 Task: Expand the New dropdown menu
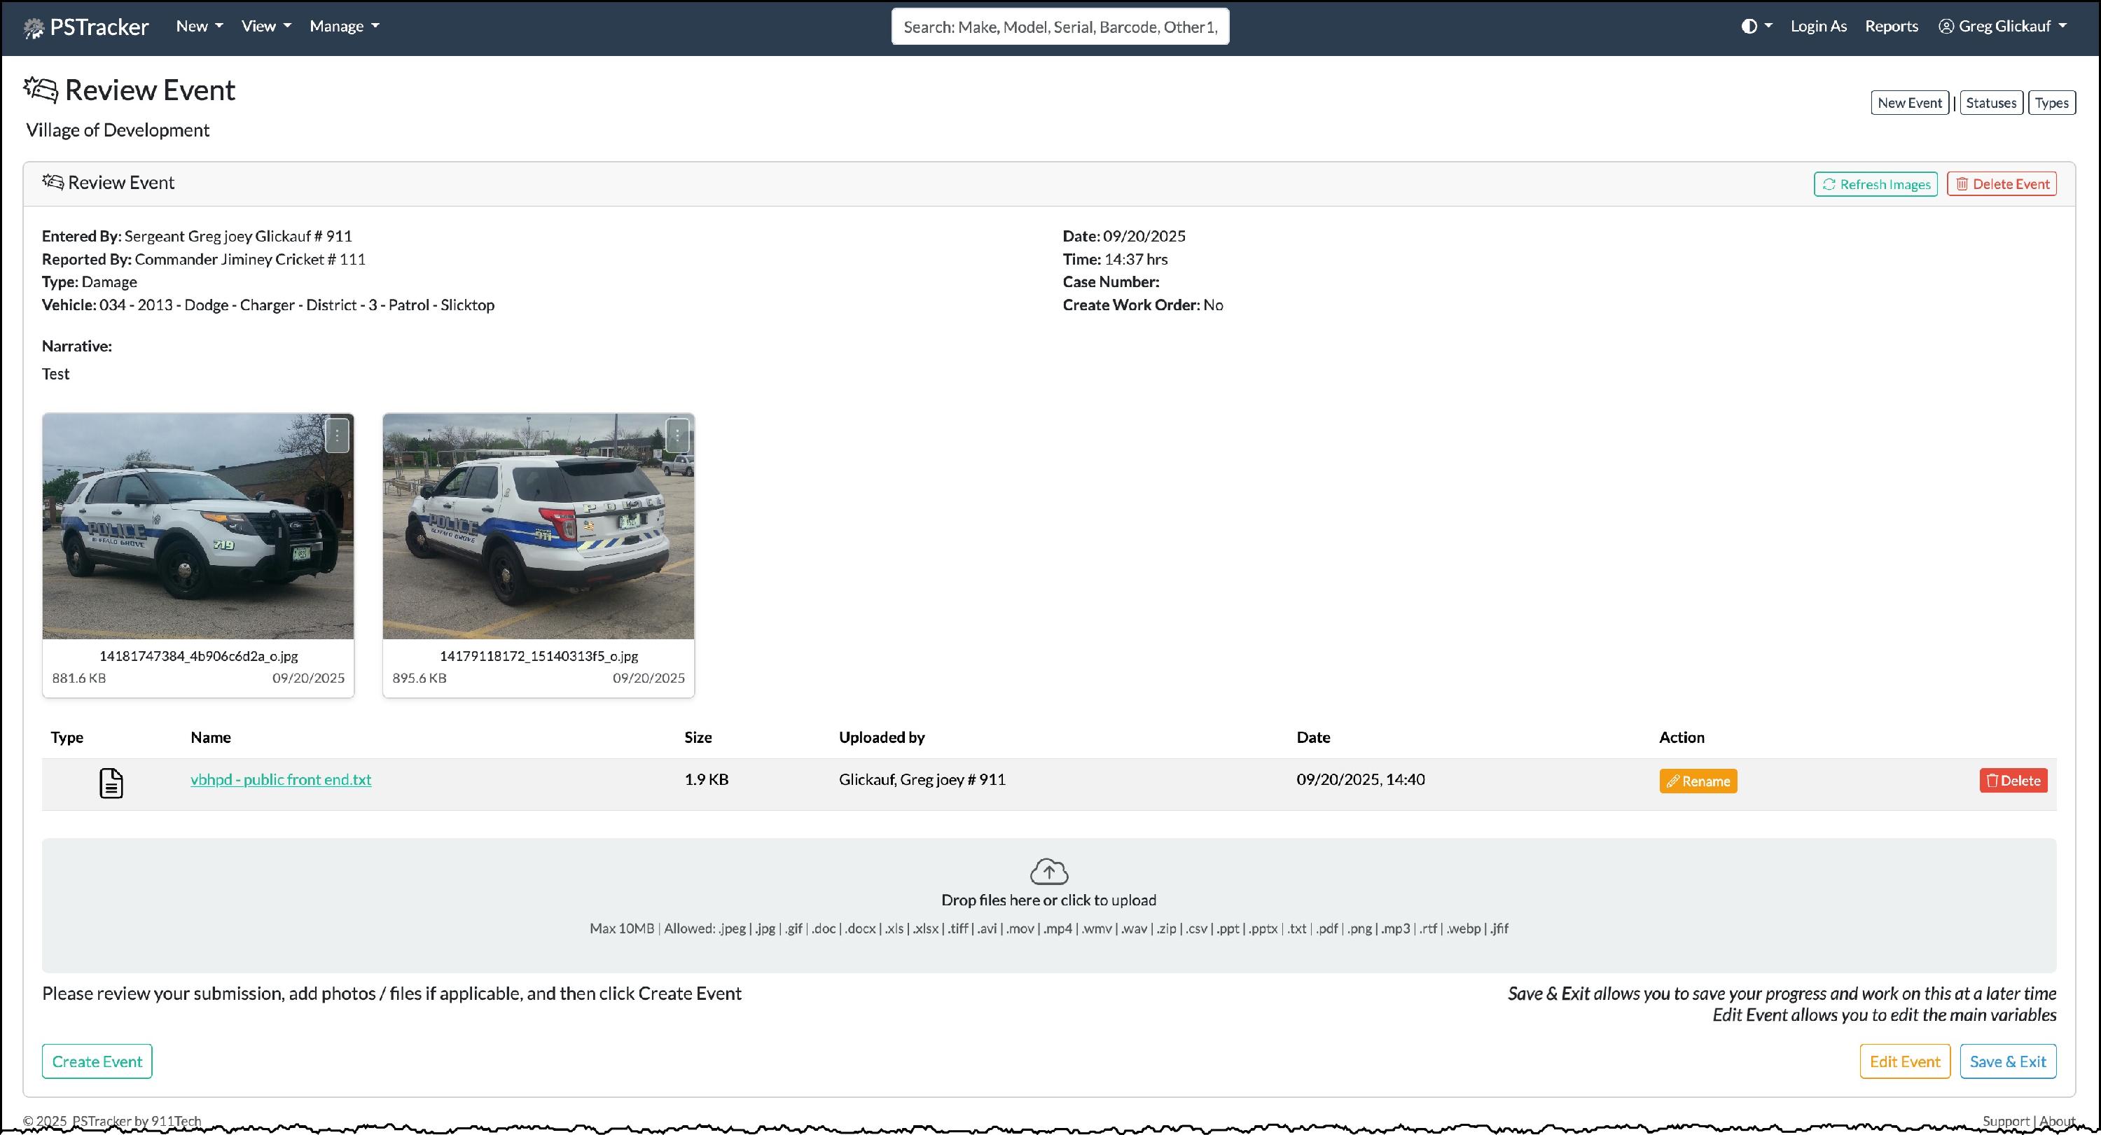coord(199,26)
